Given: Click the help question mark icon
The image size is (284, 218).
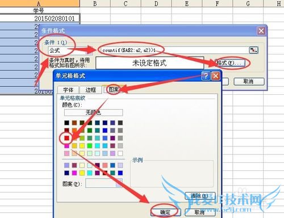Looking at the screenshot, I should [206, 76].
